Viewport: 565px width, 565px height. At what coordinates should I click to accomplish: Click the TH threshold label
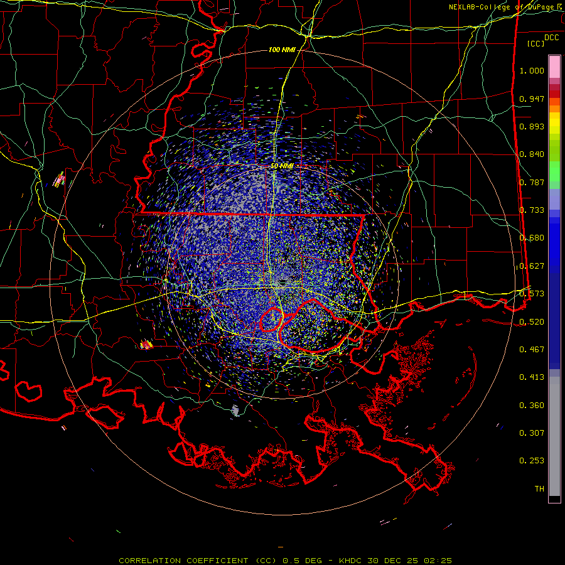point(539,489)
